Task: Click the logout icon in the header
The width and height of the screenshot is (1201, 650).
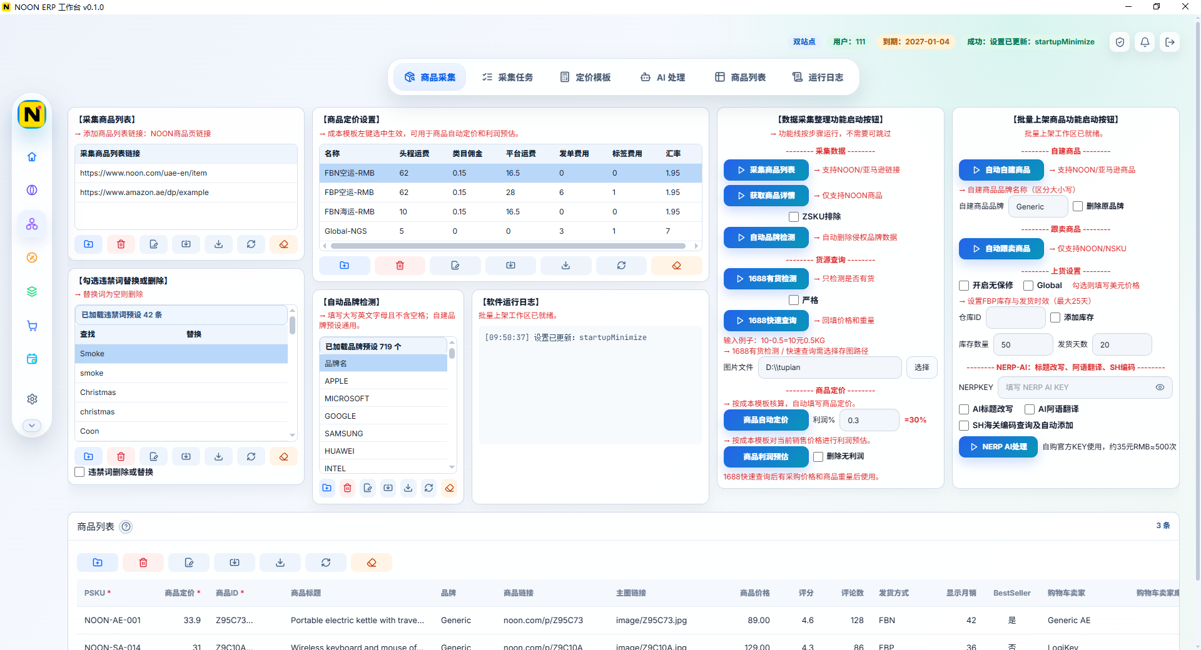Action: pyautogui.click(x=1170, y=42)
